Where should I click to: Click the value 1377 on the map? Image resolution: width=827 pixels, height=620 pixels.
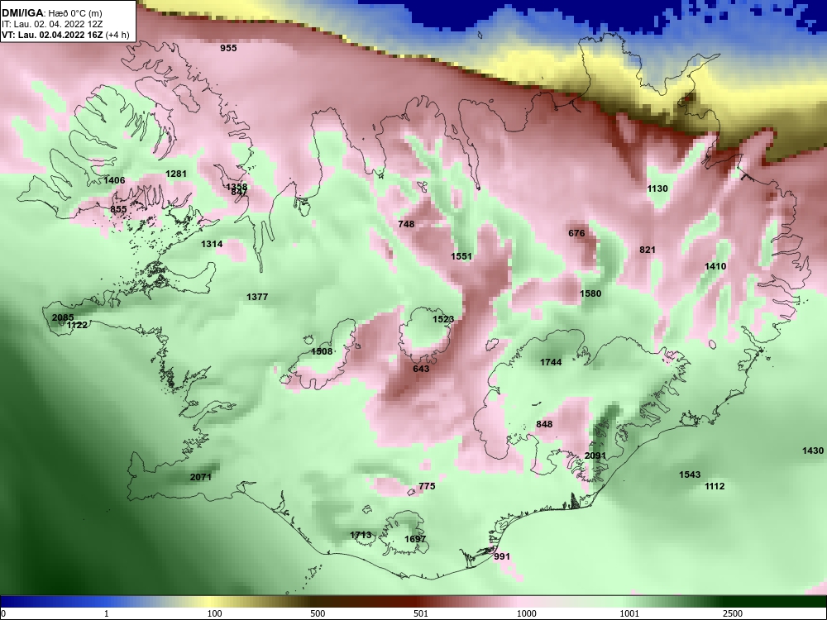point(257,297)
